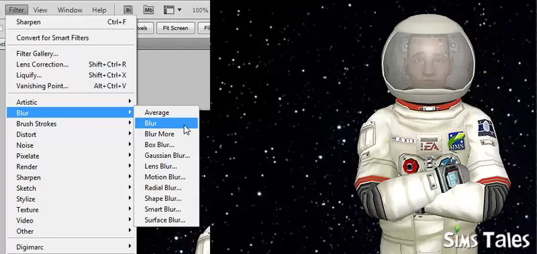The width and height of the screenshot is (537, 254).
Task: Open the 100% zoom level dropdown
Action: click(201, 10)
